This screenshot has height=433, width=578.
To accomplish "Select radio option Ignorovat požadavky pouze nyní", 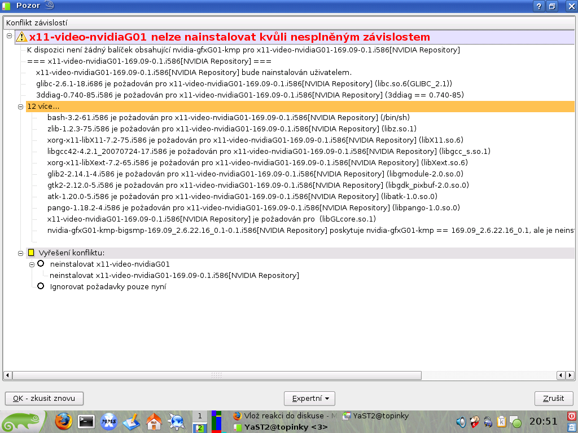I will [41, 286].
